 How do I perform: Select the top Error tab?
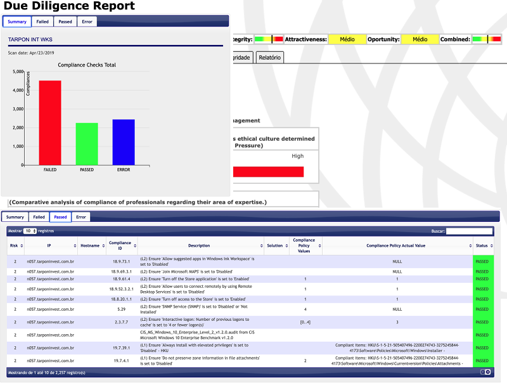pos(87,22)
